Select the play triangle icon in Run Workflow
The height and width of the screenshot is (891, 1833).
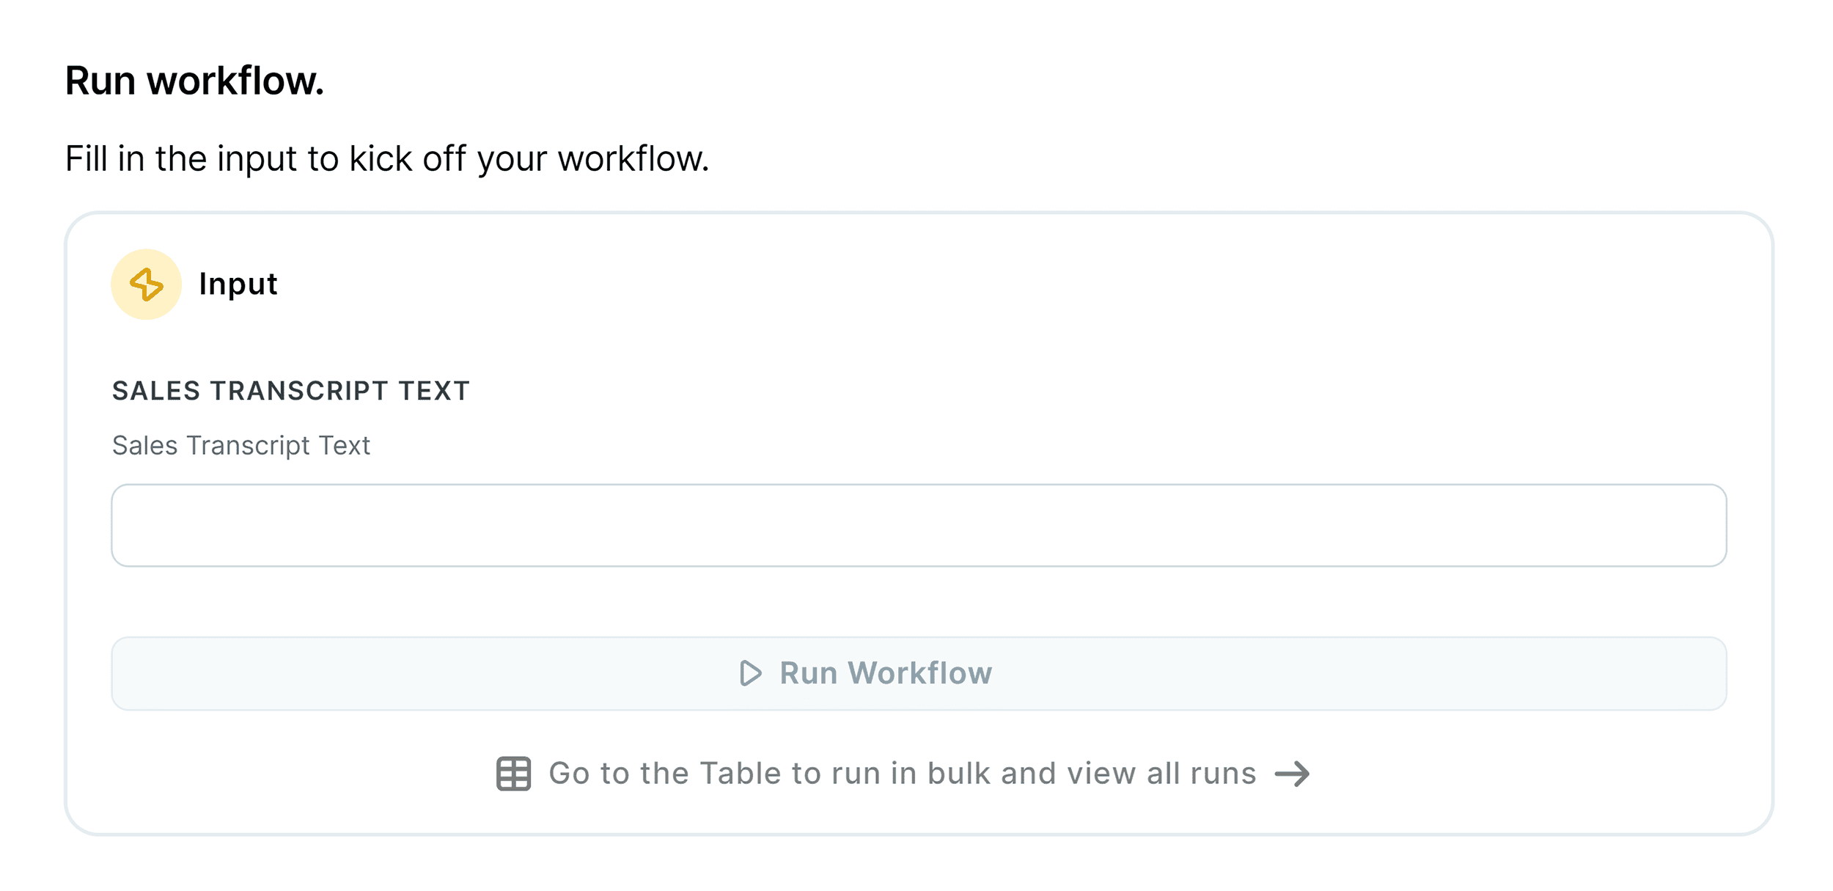(751, 672)
